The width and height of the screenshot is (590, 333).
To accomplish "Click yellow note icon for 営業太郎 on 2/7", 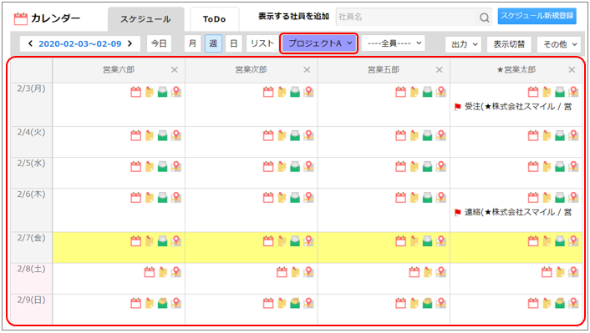I will pyautogui.click(x=547, y=241).
